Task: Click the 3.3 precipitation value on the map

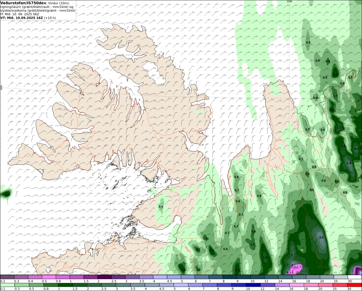Action: 349,163
